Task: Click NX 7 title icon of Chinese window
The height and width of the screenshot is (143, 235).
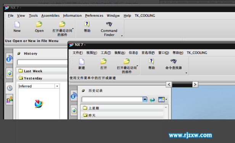Action: (71, 45)
